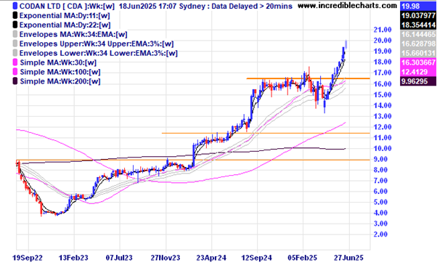Click the 05Feb25 date axis label
This screenshot has width=437, height=265.
[x=303, y=258]
